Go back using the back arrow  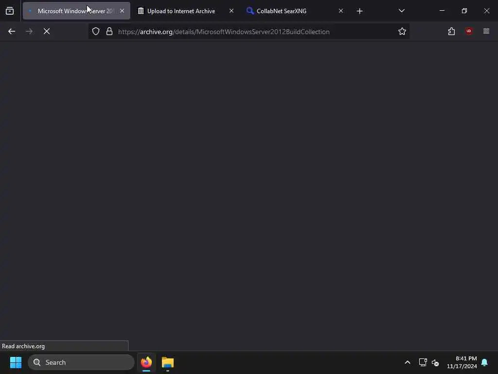pos(12,31)
